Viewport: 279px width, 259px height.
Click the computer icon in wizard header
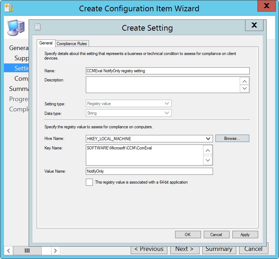point(16,29)
